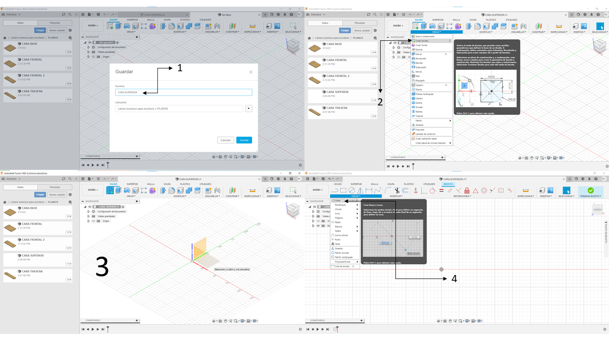Click Extrude icon in bottom-left window toolbar
This screenshot has height=342, width=609.
118,190
